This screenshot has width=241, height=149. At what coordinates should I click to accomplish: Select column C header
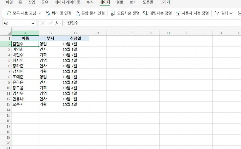point(76,33)
